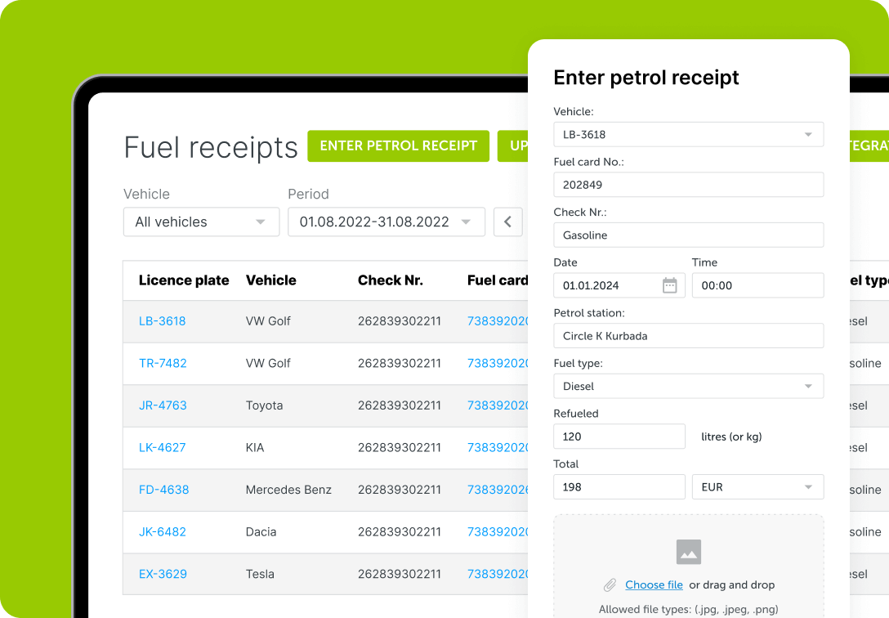The width and height of the screenshot is (889, 618).
Task: Open the Vehicle dropdown showing LB-3618
Action: pos(688,134)
